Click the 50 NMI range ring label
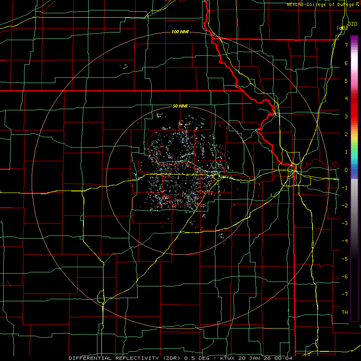This screenshot has width=361, height=361. [180, 106]
